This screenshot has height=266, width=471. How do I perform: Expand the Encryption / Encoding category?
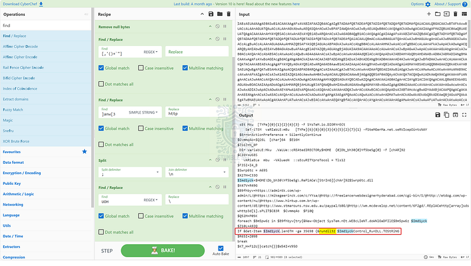[x=45, y=172]
